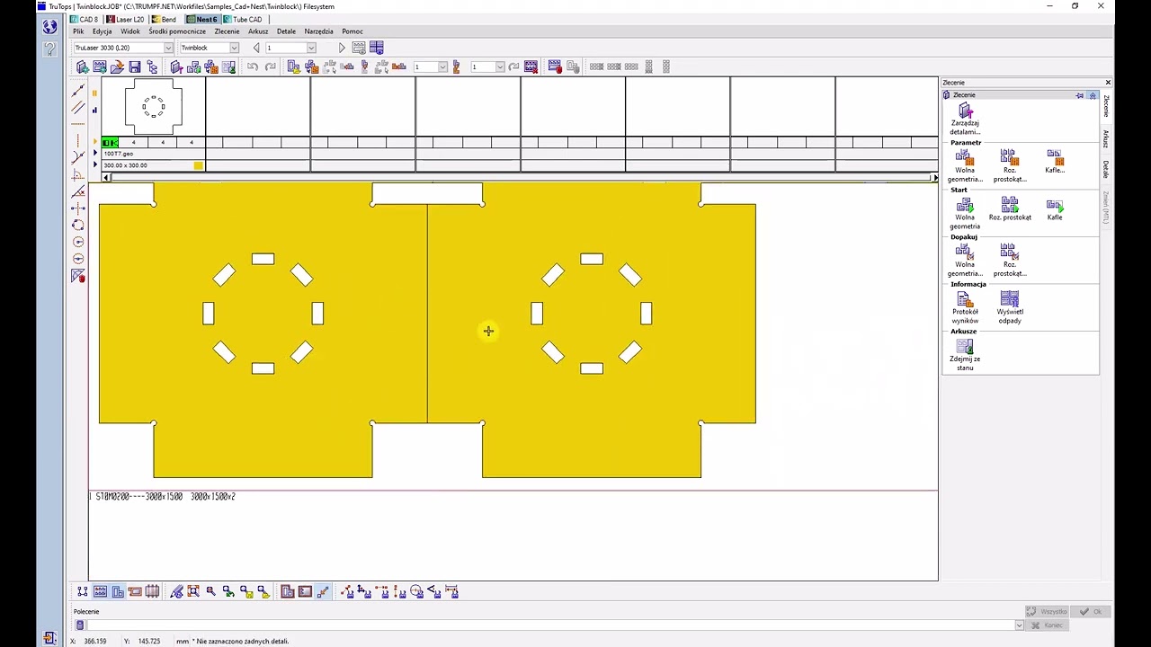This screenshot has width=1151, height=647.
Task: Open Parametr Roz. prostokąt settings
Action: click(1010, 165)
